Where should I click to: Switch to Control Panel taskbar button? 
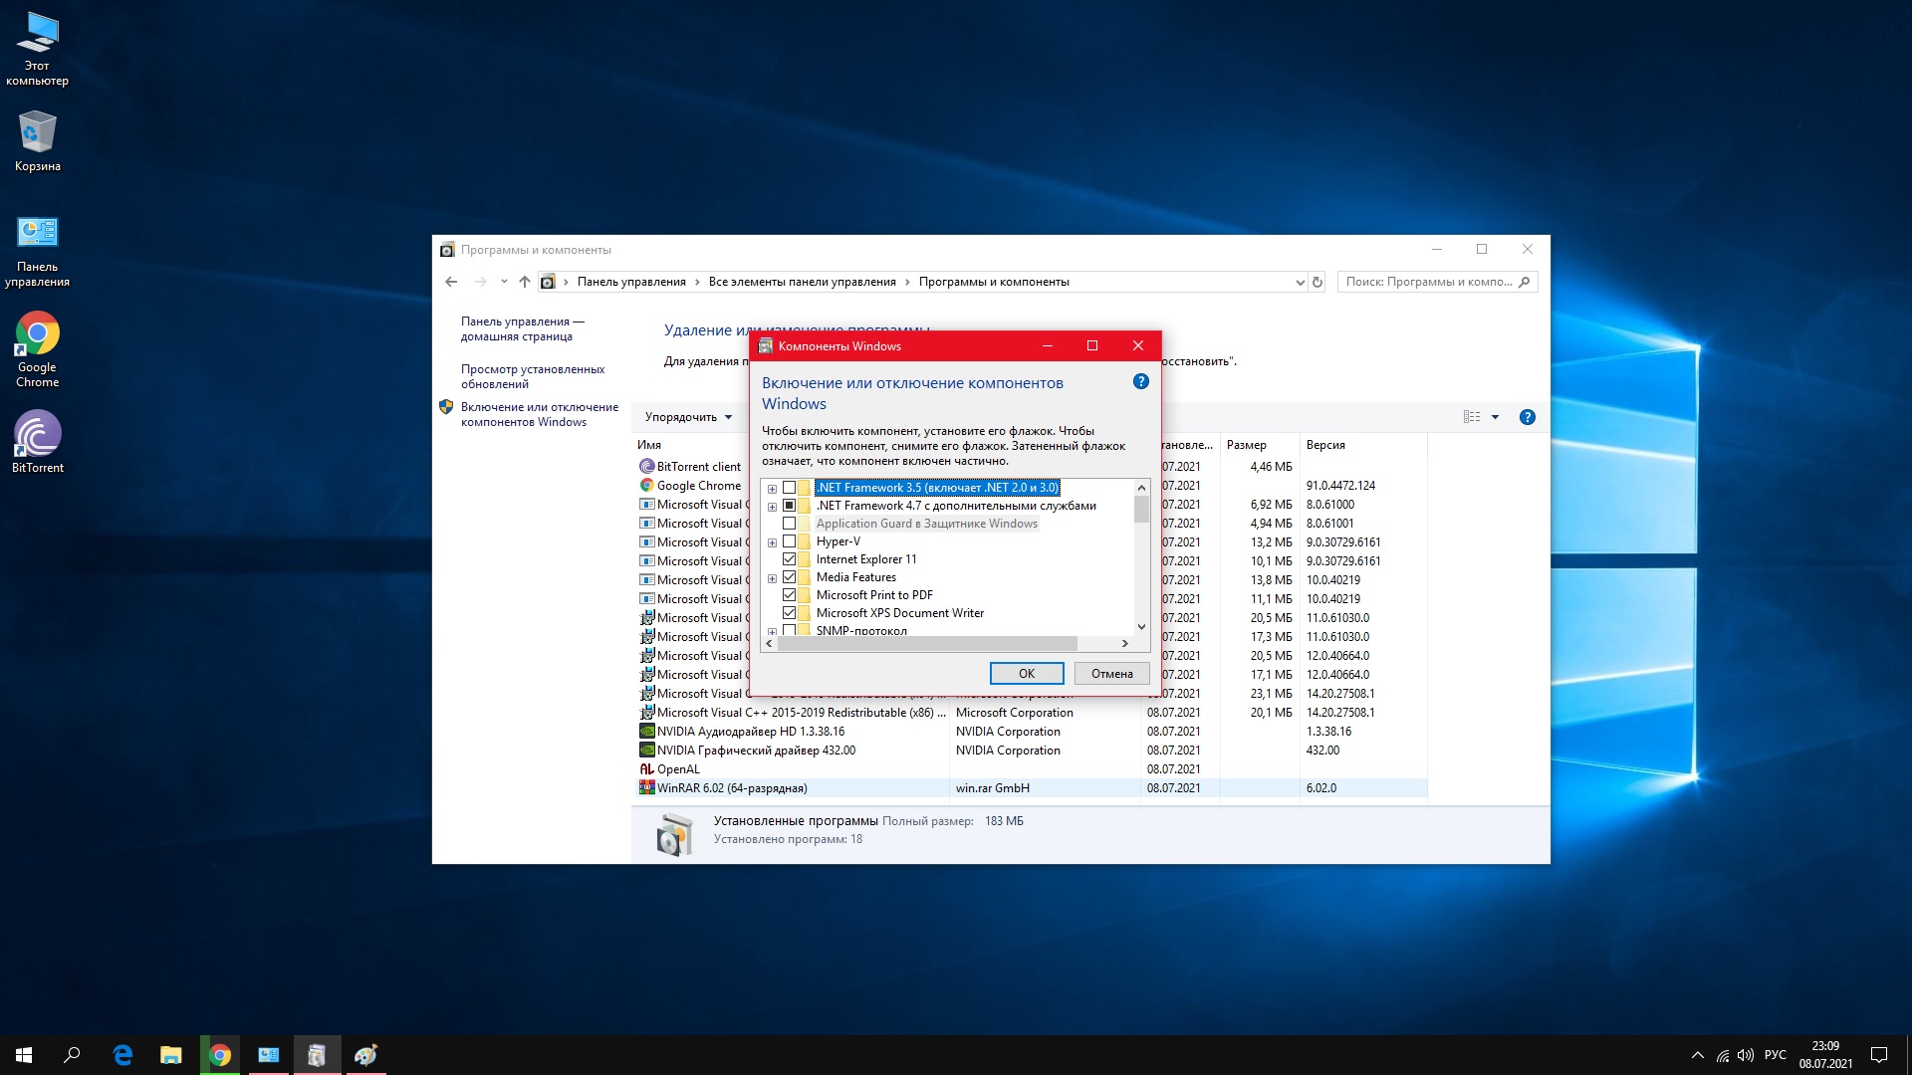pyautogui.click(x=269, y=1055)
